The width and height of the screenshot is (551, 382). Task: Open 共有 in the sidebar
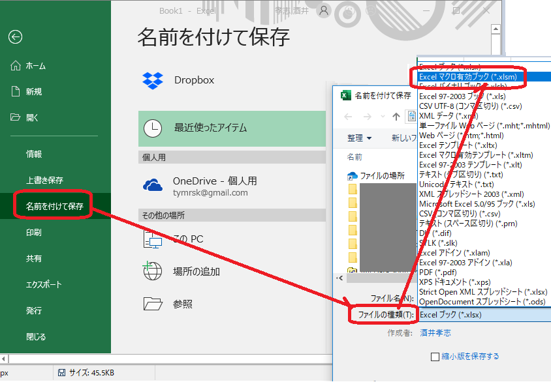(x=34, y=259)
